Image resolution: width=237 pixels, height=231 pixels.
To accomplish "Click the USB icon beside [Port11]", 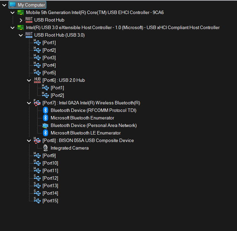I will pos(37,170).
